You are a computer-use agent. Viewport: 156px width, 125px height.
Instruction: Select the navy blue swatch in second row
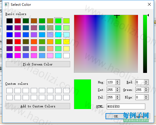click(x=10, y=28)
